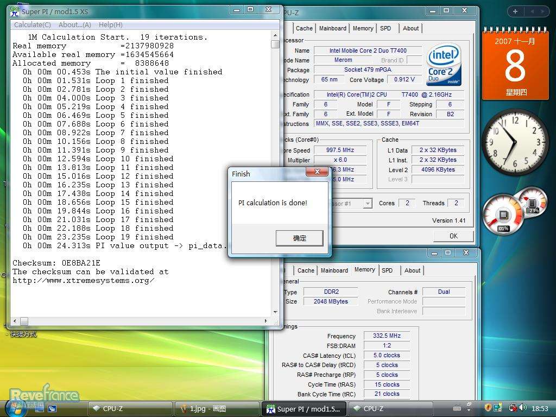Open the security shield tray icon

(x=488, y=408)
